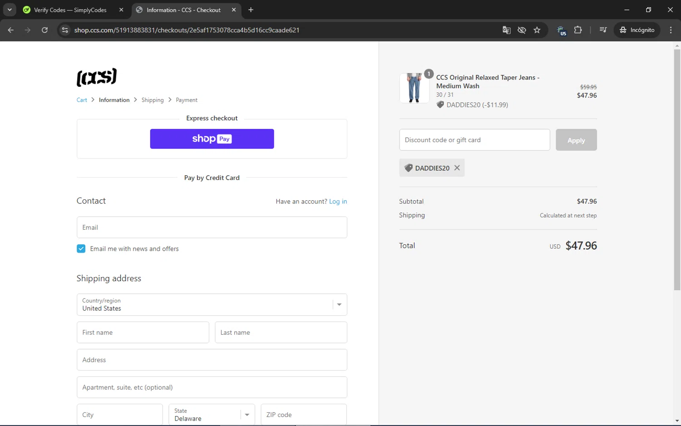Viewport: 681px width, 426px height.
Task: Click the scrollbar down arrow
Action: click(677, 421)
